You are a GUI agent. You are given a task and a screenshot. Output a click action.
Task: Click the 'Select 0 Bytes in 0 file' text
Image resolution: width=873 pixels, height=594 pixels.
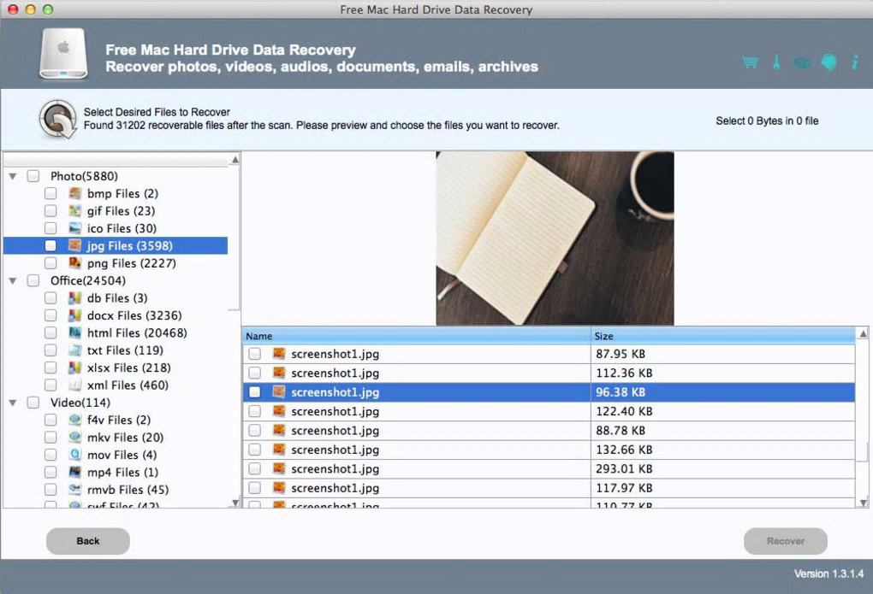coord(767,121)
